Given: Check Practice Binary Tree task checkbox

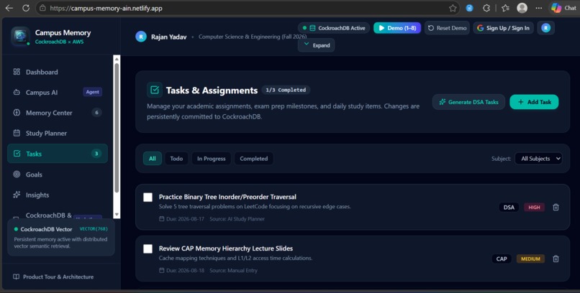Looking at the screenshot, I should pos(148,197).
